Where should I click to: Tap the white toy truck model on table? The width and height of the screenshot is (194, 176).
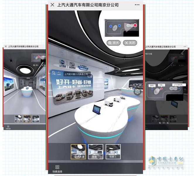[x=109, y=103]
